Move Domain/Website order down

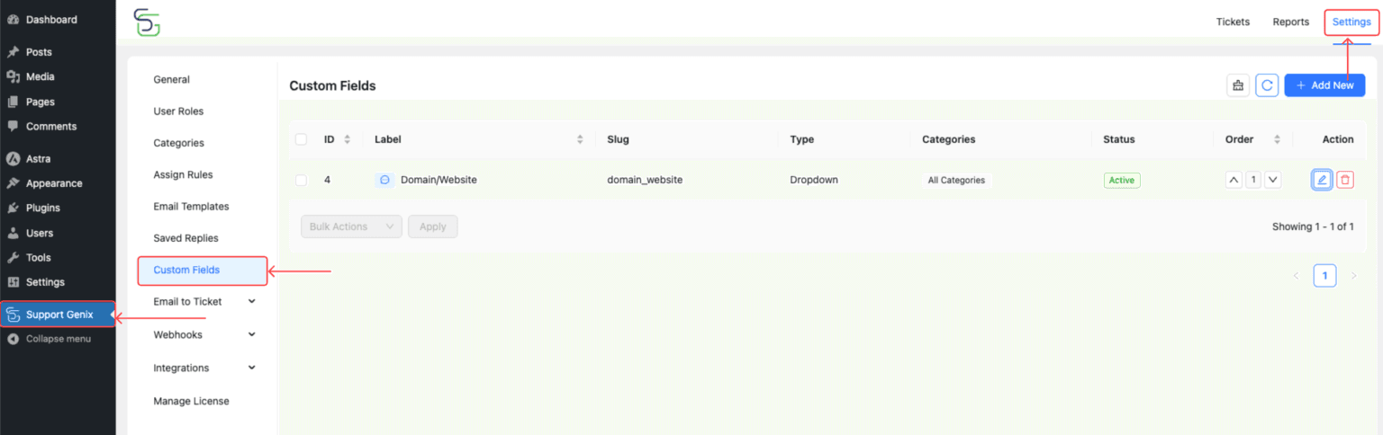(1272, 180)
